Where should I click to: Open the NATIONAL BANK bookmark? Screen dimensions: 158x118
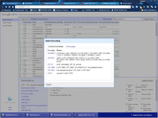[45, 10]
